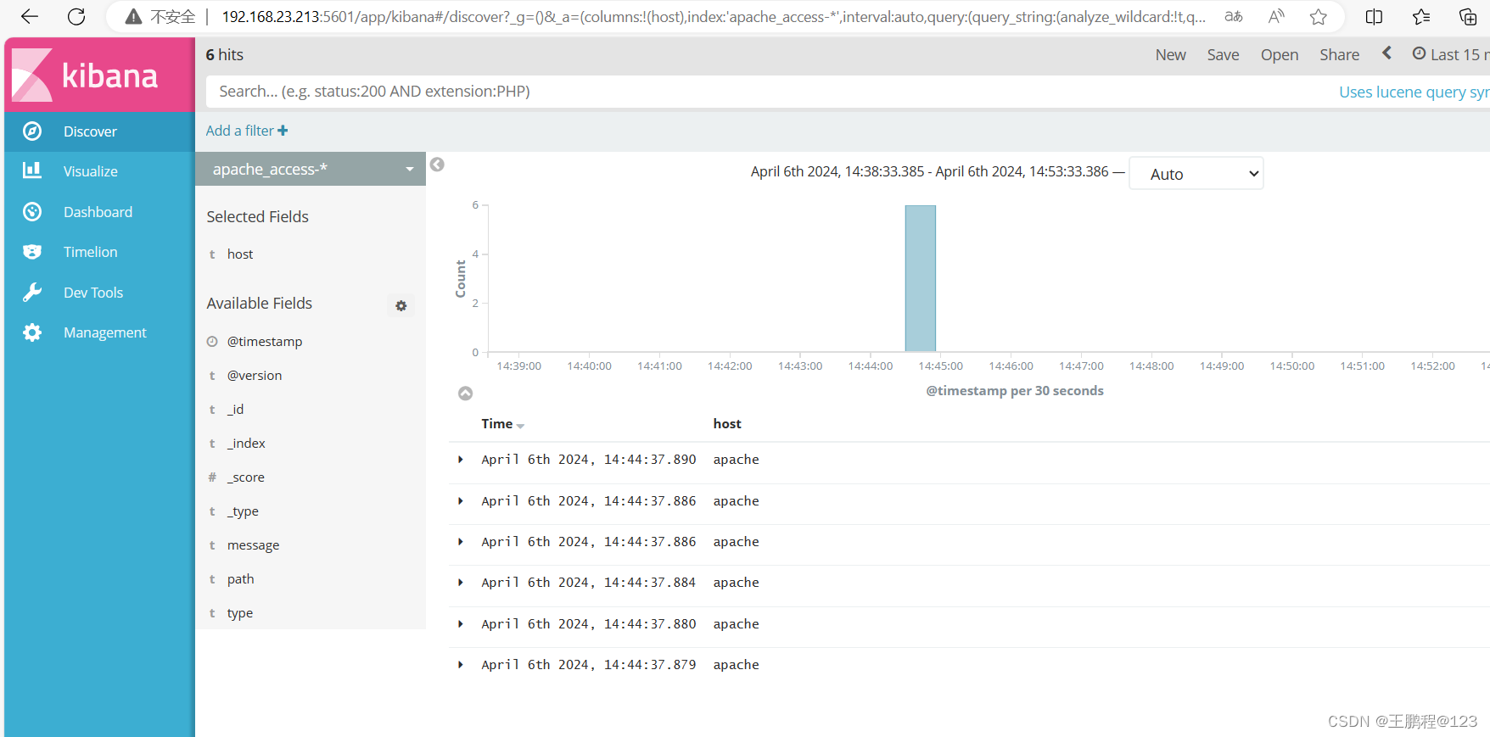Bookmark page with star icon

pos(1318,16)
